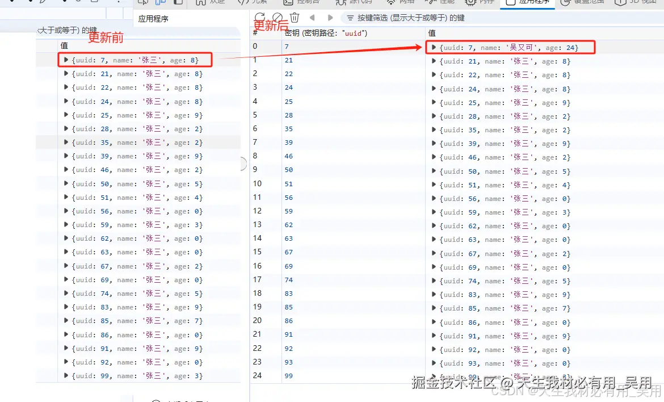664x402 pixels.
Task: Click the 应用程序 sidebar panel title
Action: click(x=153, y=19)
